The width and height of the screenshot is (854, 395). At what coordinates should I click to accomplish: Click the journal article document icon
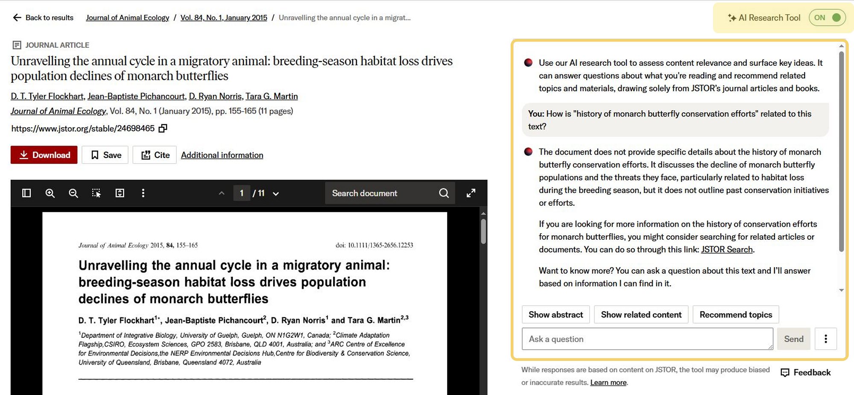(17, 45)
